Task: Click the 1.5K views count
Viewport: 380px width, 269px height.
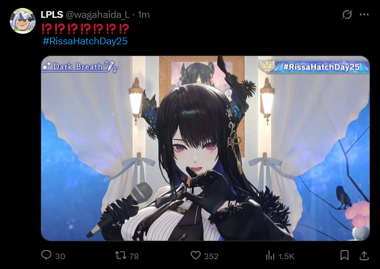Action: (x=286, y=257)
